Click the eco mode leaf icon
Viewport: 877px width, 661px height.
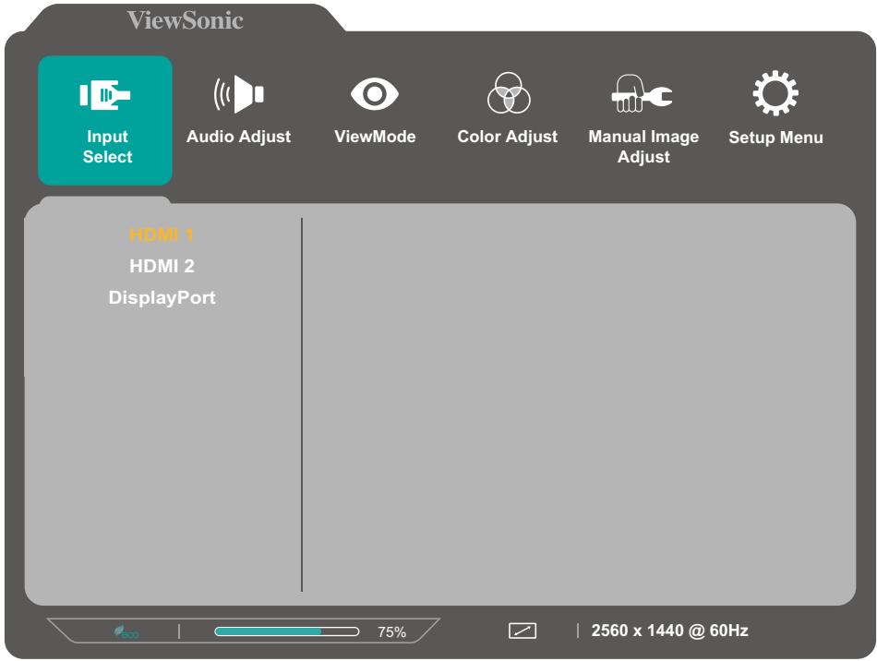[x=126, y=632]
